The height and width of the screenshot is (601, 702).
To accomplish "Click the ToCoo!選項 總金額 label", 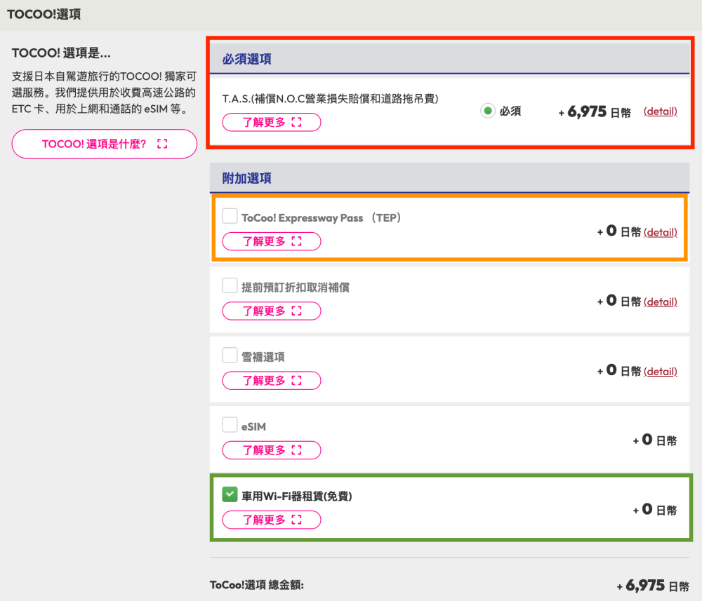I will click(257, 585).
